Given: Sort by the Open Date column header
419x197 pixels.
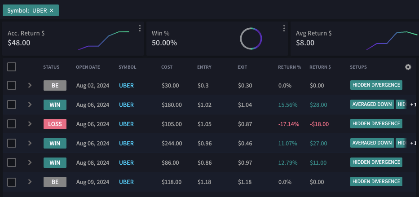Looking at the screenshot, I should coord(88,67).
